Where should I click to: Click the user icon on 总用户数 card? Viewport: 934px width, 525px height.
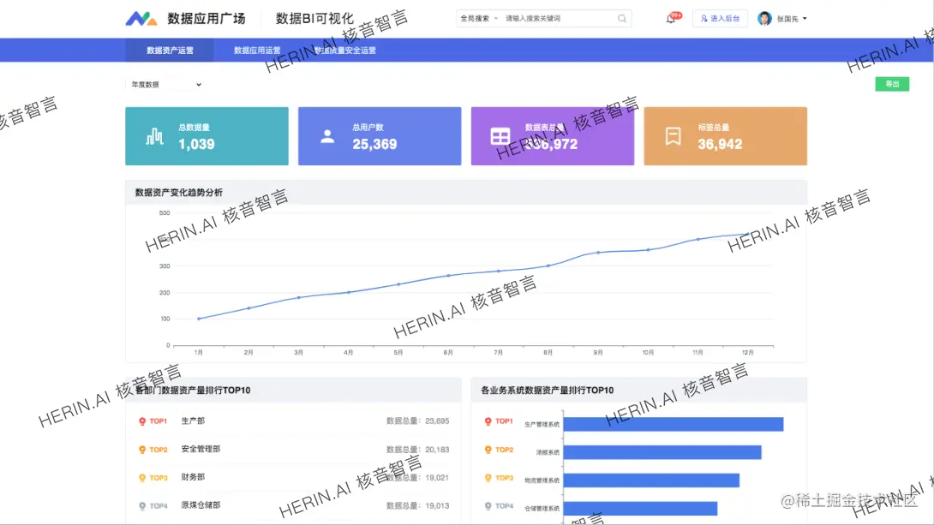pos(327,135)
